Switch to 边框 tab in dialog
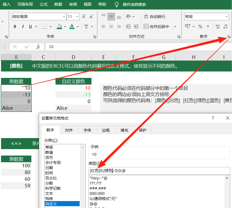 106,130
